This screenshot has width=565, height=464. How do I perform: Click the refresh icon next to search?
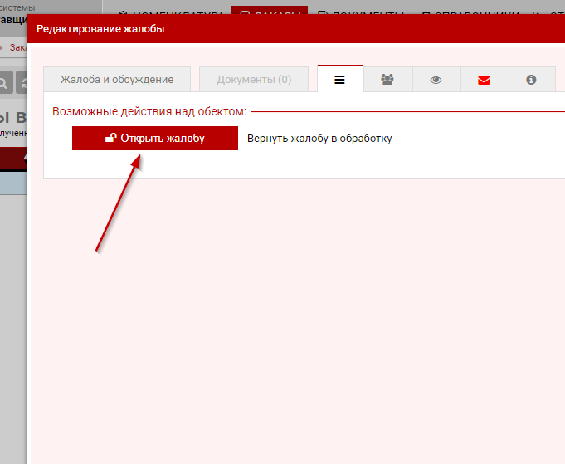click(23, 82)
